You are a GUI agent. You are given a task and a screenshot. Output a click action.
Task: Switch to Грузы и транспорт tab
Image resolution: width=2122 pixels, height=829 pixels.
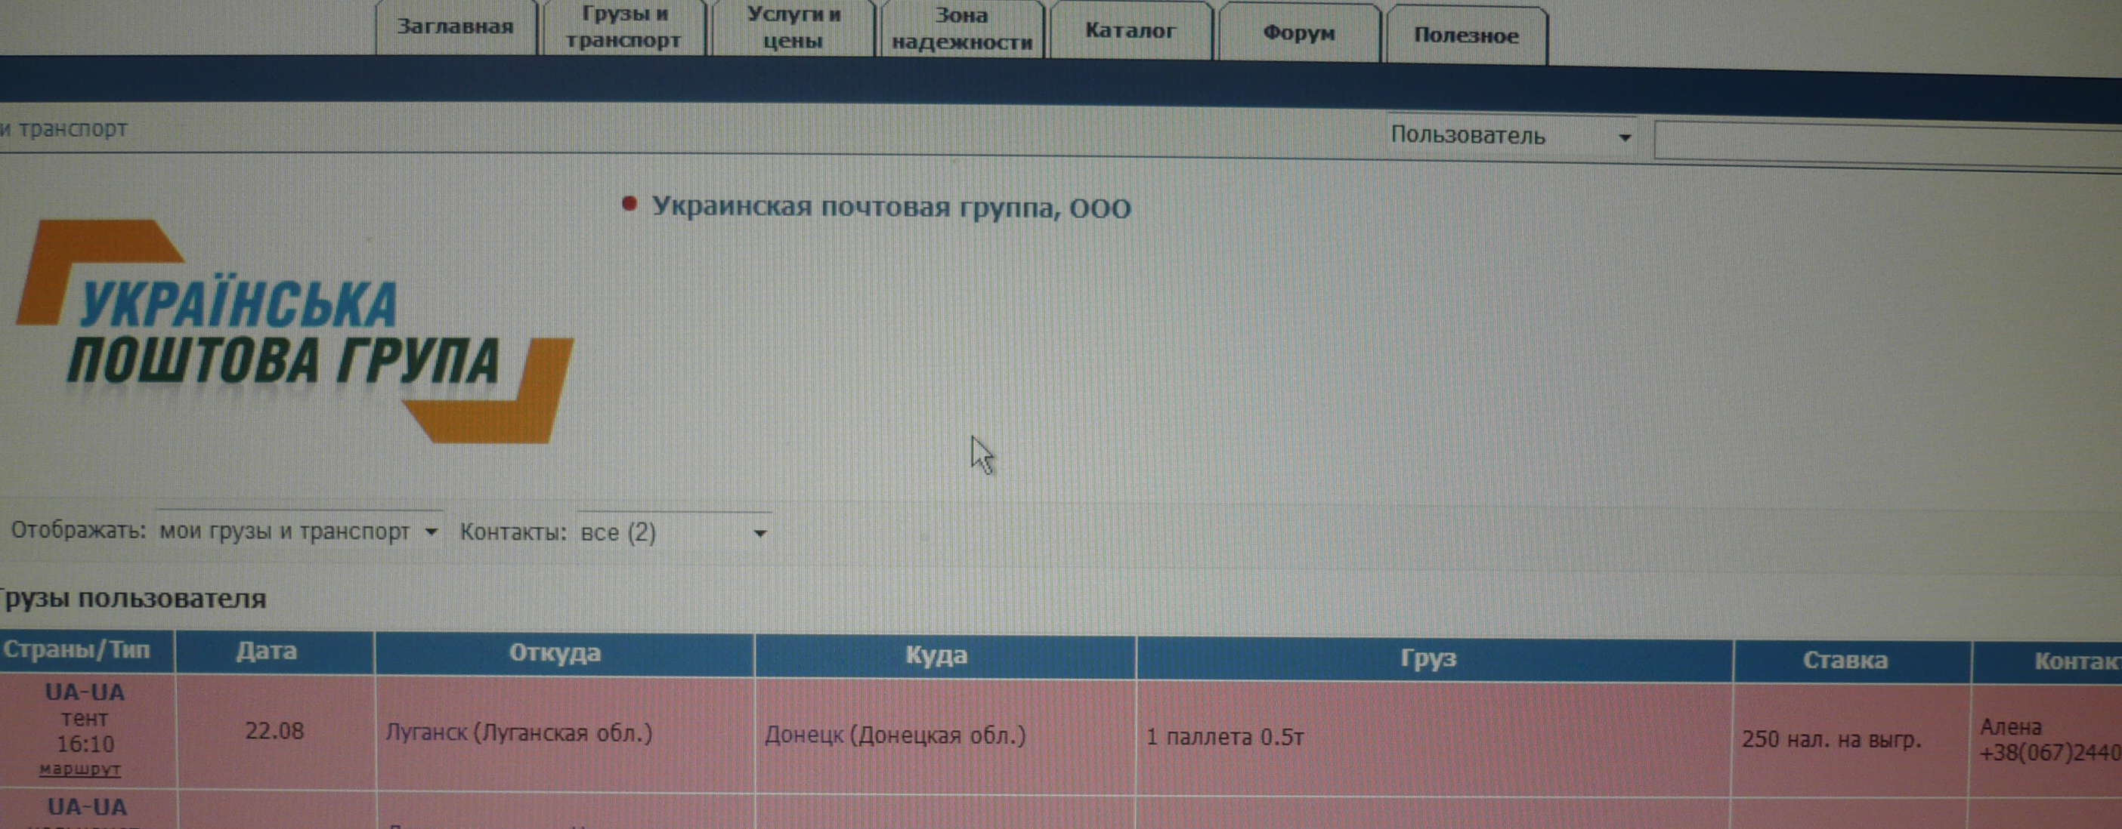(623, 27)
